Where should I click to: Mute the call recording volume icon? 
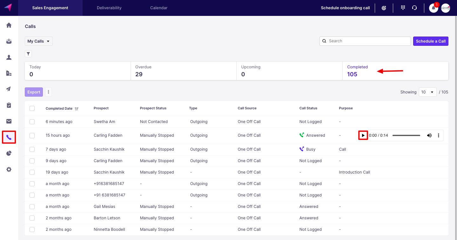[x=429, y=135]
